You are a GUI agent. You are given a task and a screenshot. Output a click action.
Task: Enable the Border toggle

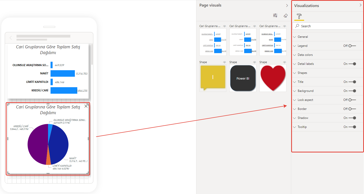(x=352, y=109)
